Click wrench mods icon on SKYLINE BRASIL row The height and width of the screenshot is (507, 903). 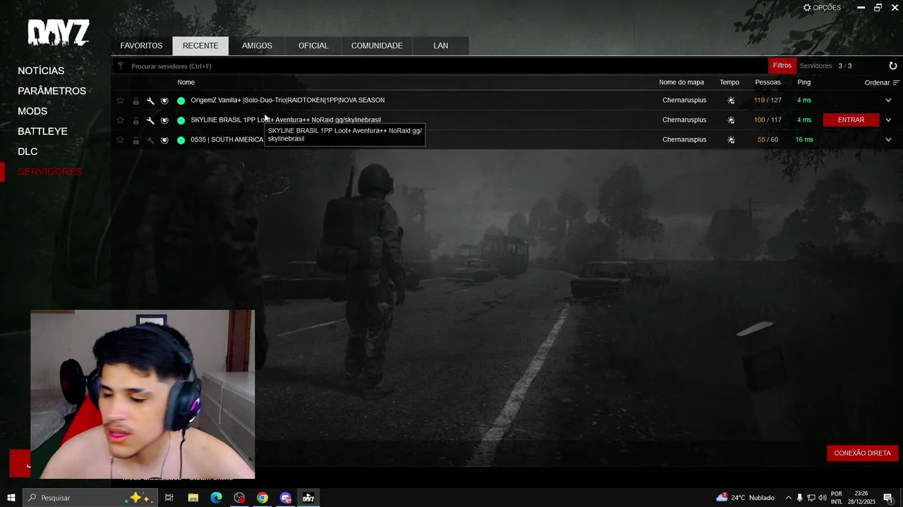click(150, 120)
